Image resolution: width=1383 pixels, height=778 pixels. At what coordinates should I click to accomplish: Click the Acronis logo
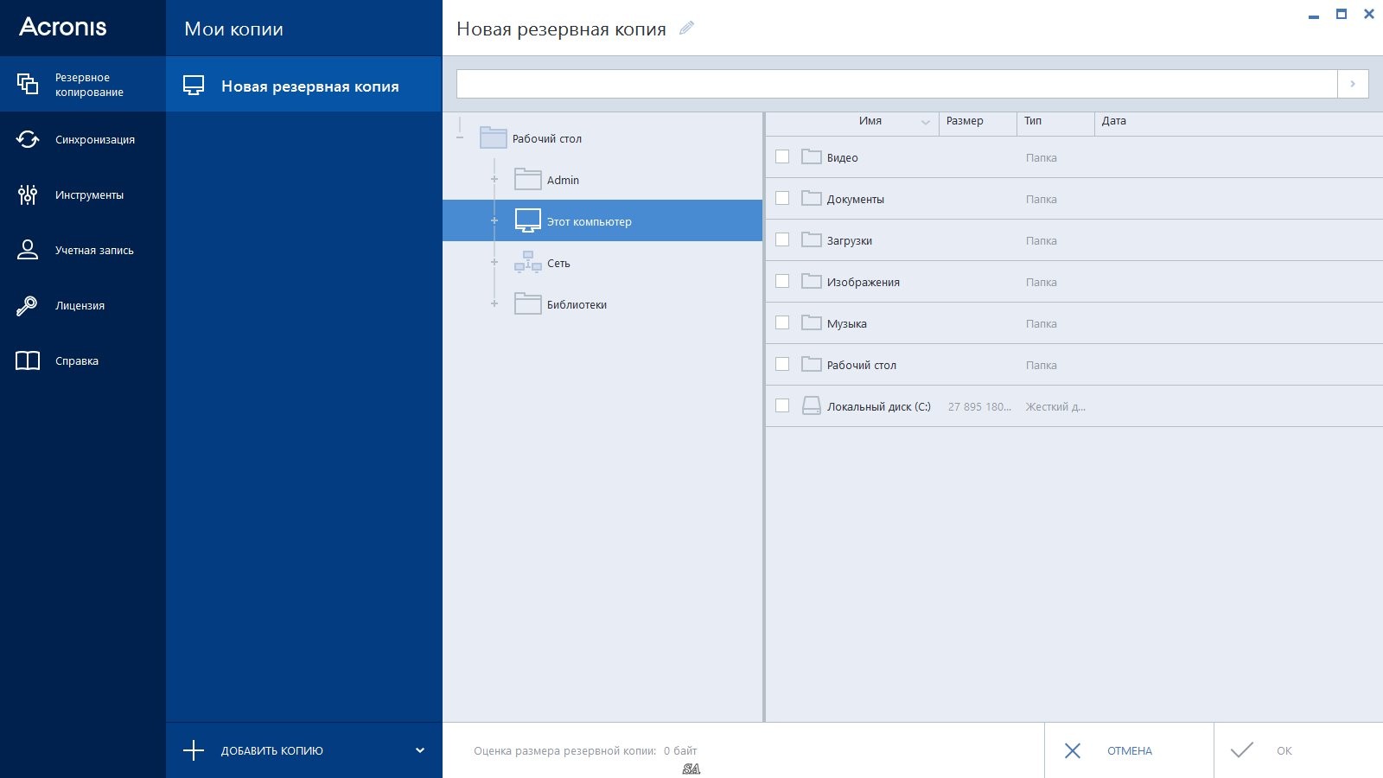(x=63, y=27)
